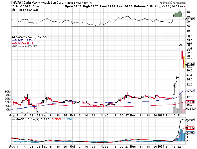197x149 pixels.
Task: Click the black MACD legend line
Action: click(13, 119)
